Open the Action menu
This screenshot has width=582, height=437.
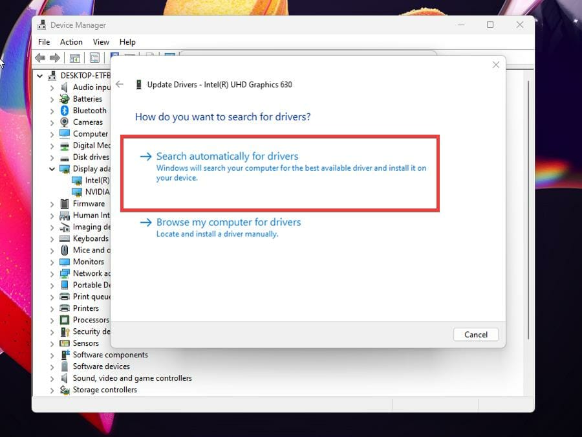click(x=71, y=42)
